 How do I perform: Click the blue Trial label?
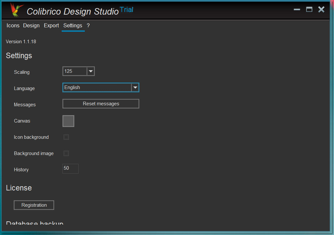click(x=126, y=10)
